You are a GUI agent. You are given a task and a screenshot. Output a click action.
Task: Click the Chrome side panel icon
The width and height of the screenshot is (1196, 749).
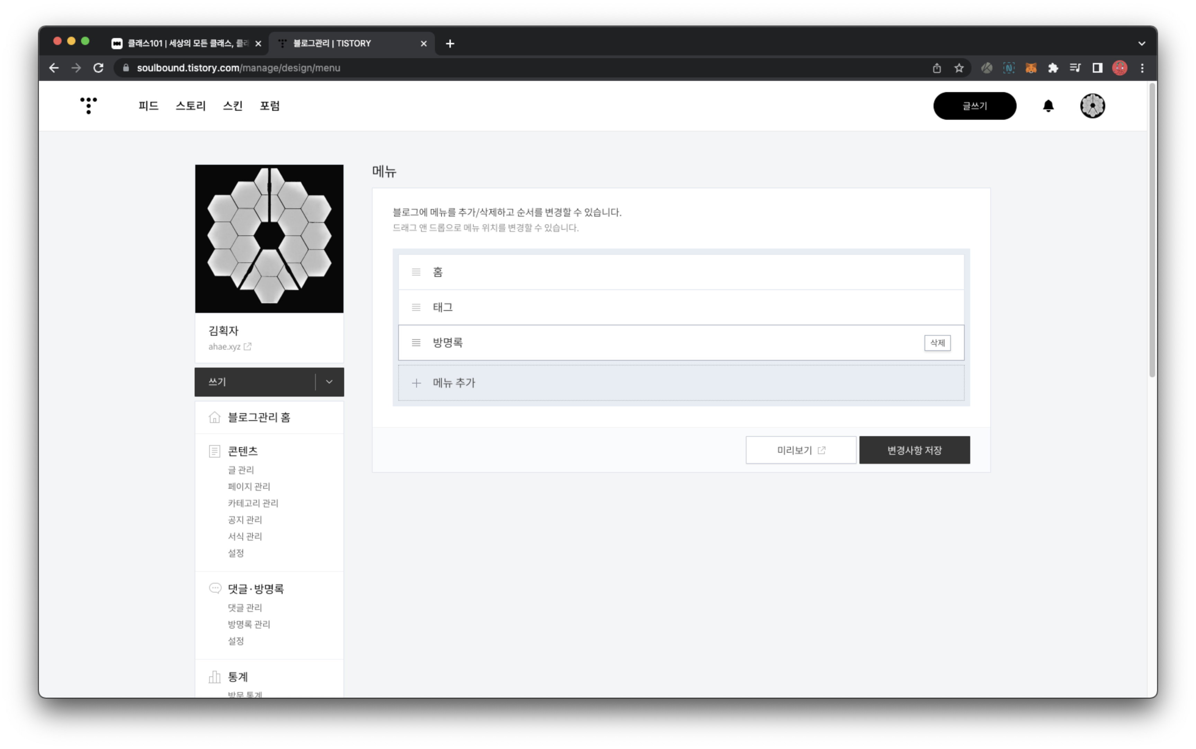[x=1097, y=68]
